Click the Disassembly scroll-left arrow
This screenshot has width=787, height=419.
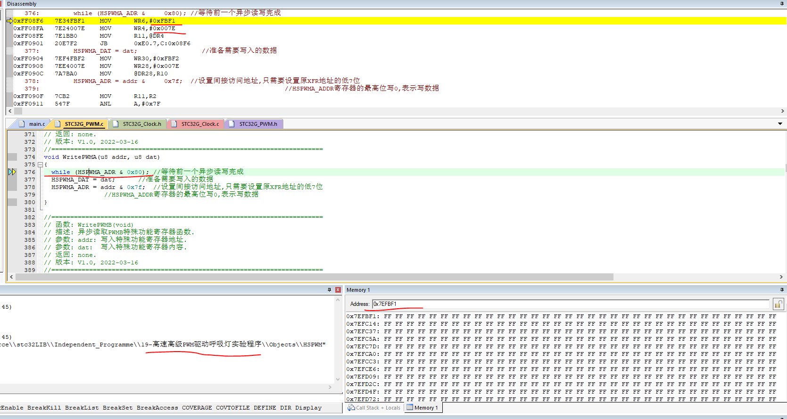[10, 111]
